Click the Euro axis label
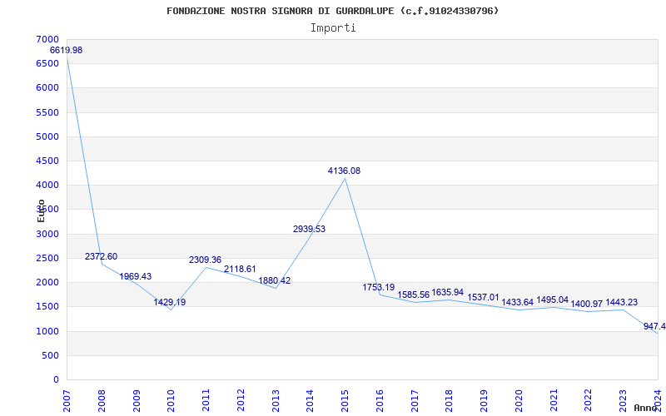Viewport: 666px width, 416px height. tap(41, 210)
